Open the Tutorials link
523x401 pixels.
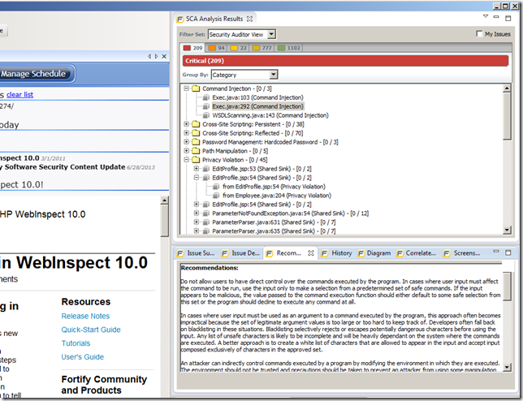coord(76,343)
